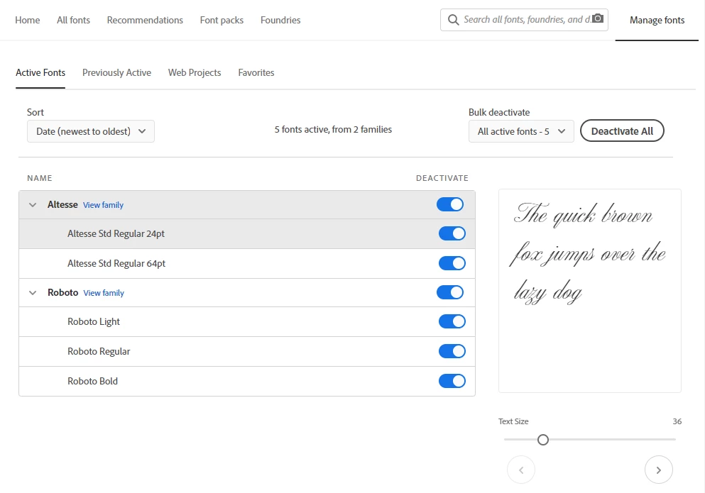Screen dimensions: 705x493
Task: Show previous preview sample arrow
Action: point(521,470)
